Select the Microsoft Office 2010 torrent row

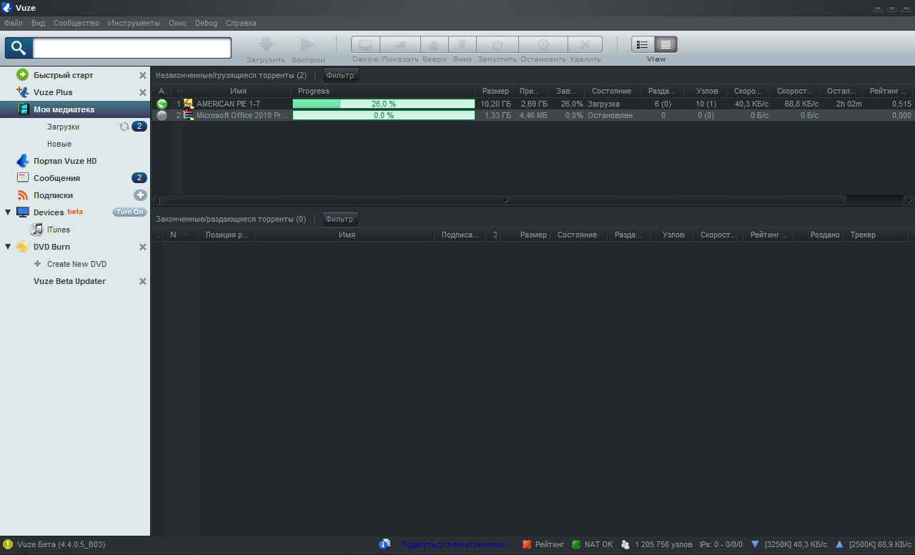(x=533, y=115)
